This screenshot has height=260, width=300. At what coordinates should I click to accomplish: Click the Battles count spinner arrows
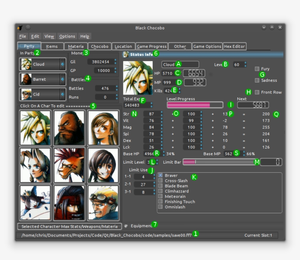tap(117, 88)
